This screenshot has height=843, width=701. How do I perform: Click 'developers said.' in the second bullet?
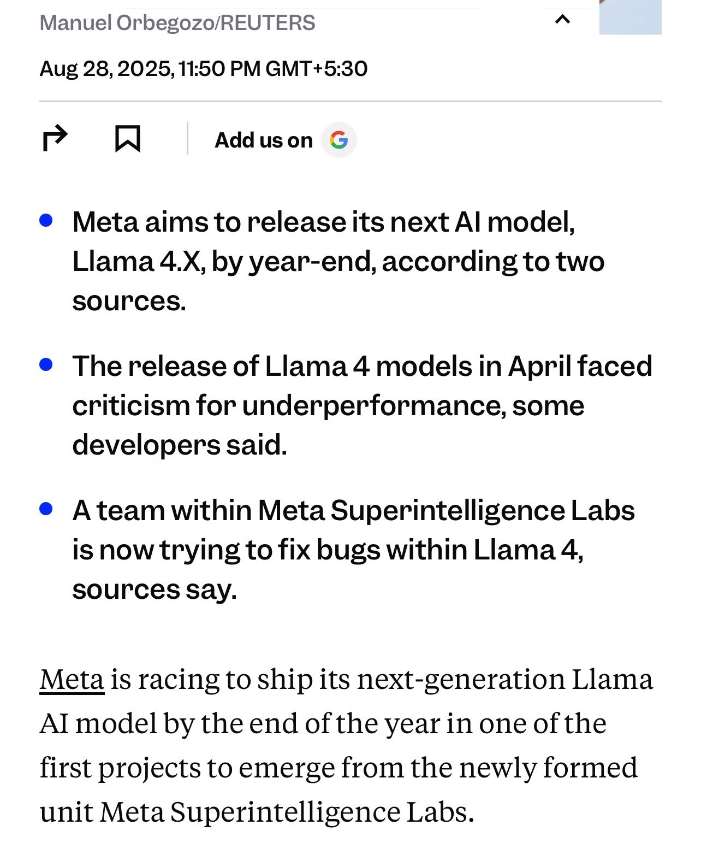point(179,445)
